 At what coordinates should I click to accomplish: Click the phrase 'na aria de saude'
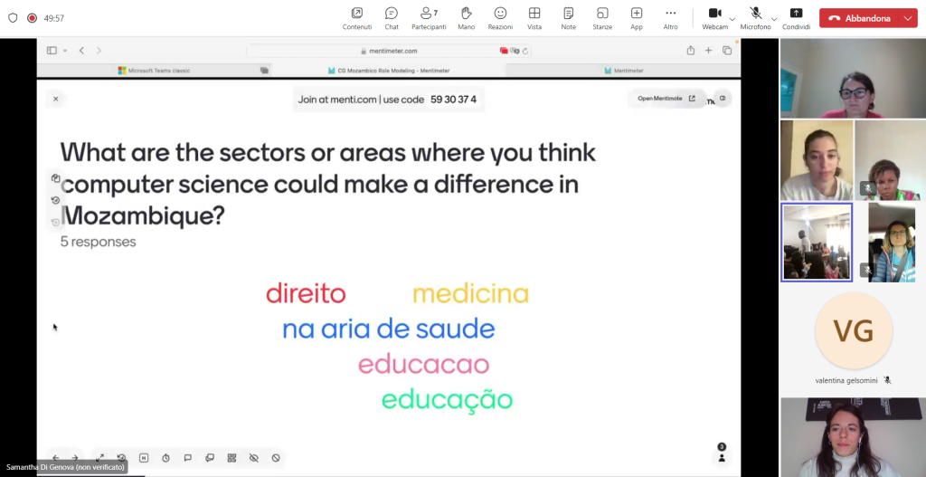(x=389, y=329)
